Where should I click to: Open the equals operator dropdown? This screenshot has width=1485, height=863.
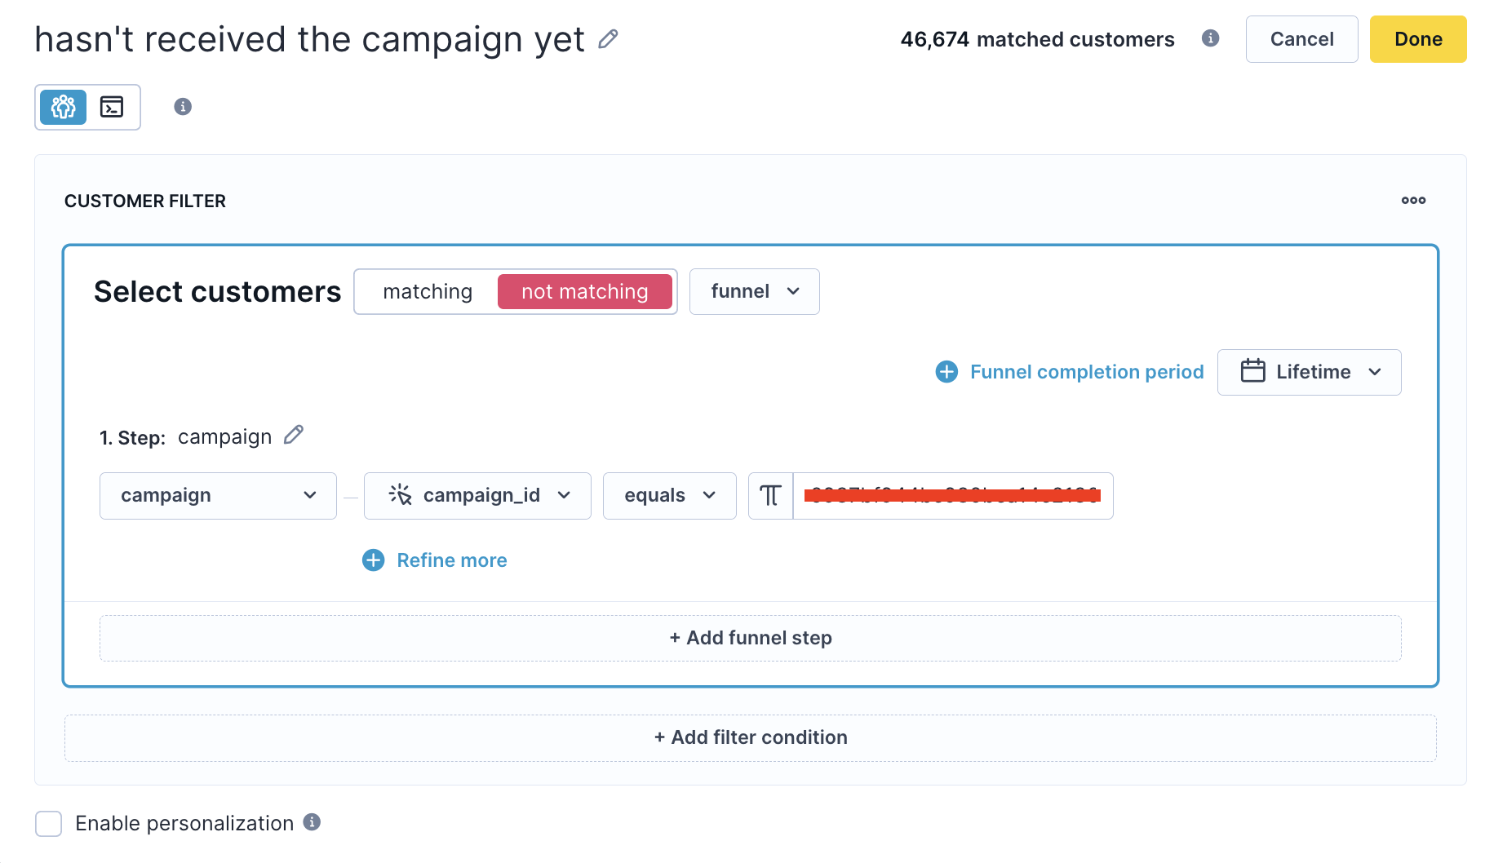[x=670, y=496]
